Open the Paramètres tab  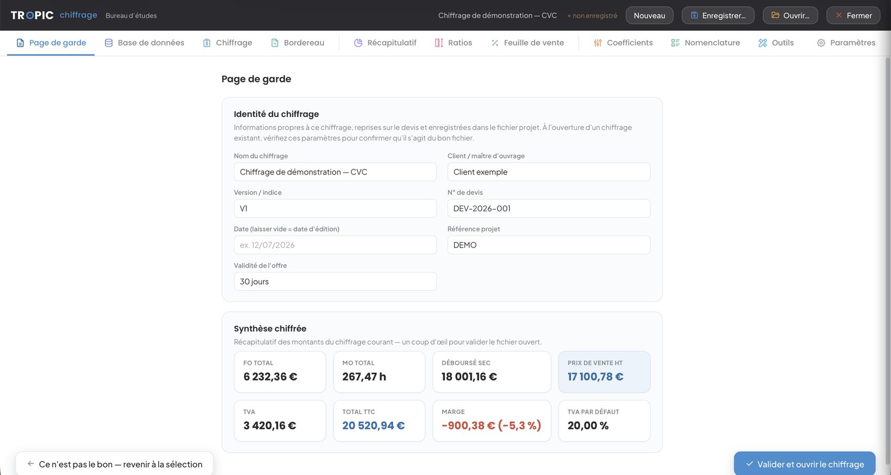pyautogui.click(x=846, y=43)
